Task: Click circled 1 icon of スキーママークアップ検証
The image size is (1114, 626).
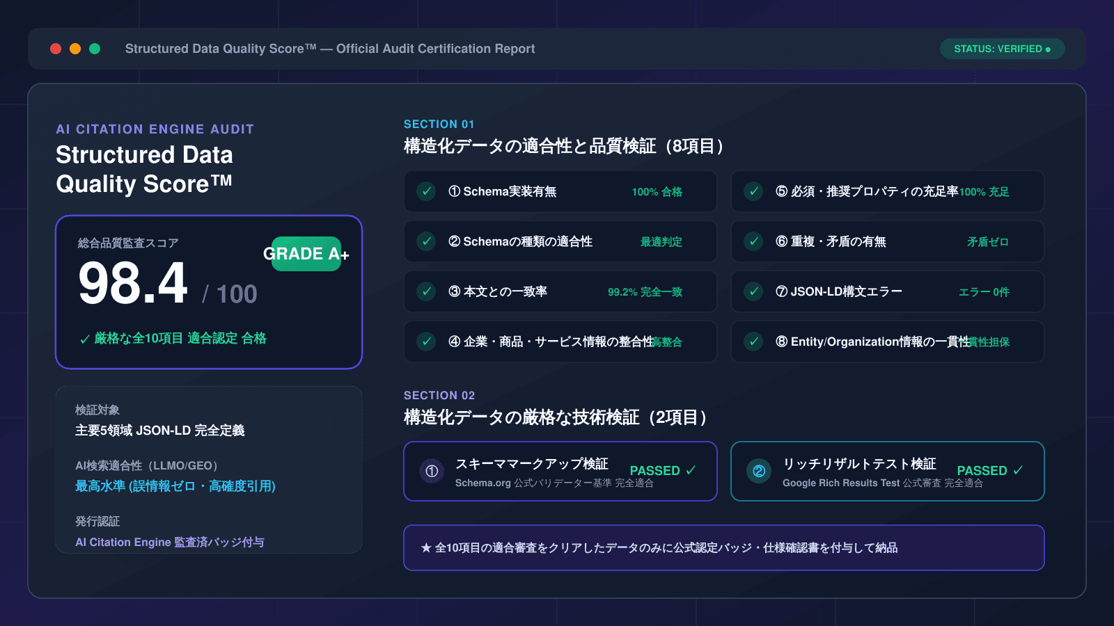Action: 432,471
